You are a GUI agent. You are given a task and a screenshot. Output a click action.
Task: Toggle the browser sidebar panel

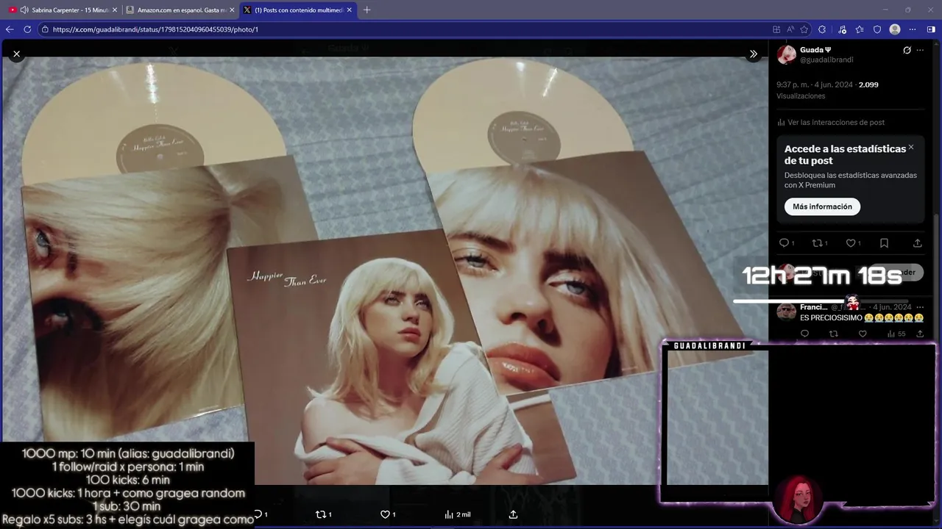click(x=931, y=29)
